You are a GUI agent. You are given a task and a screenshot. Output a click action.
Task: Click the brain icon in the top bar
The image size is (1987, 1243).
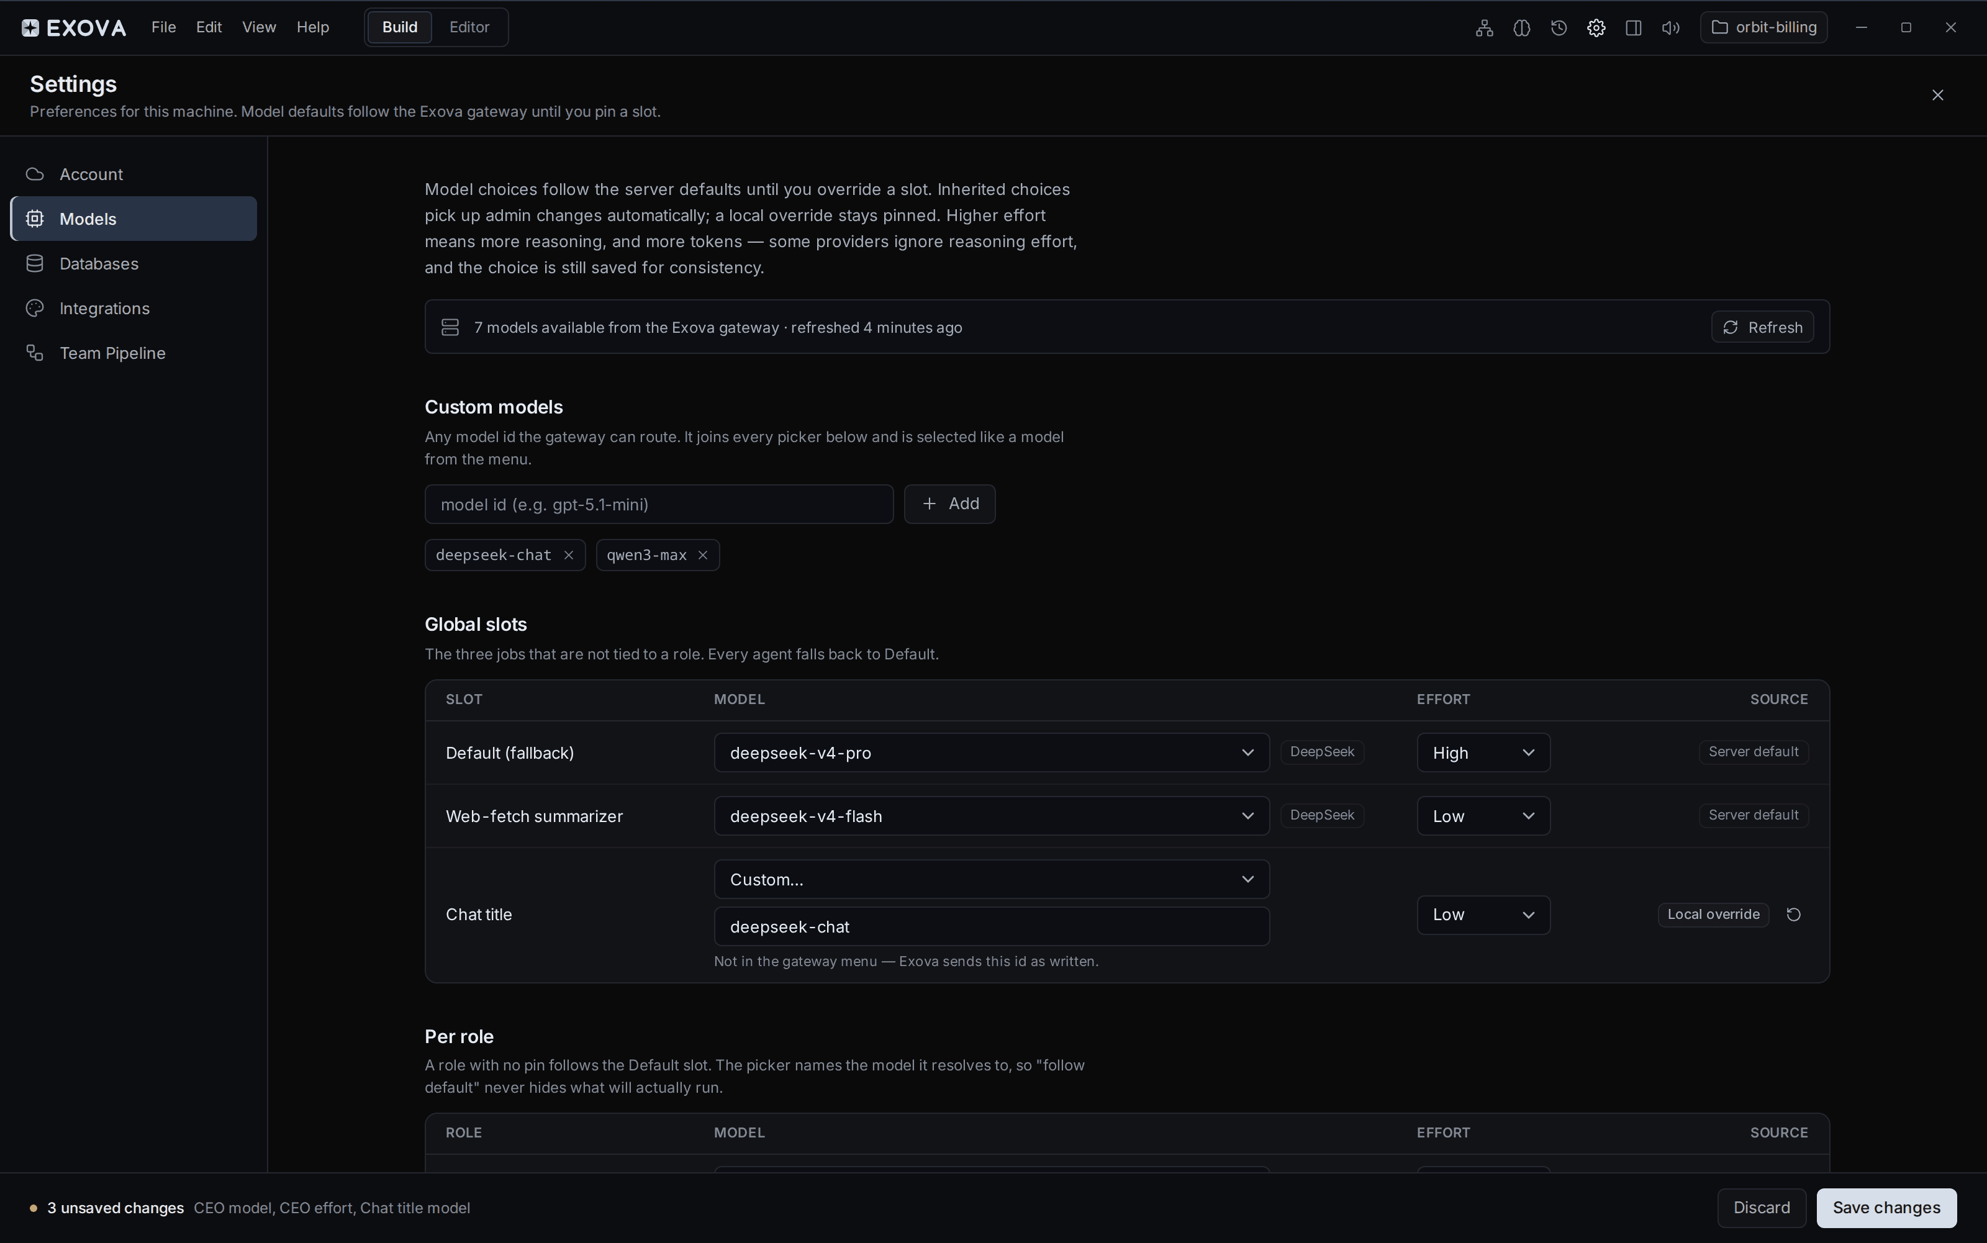pos(1521,28)
